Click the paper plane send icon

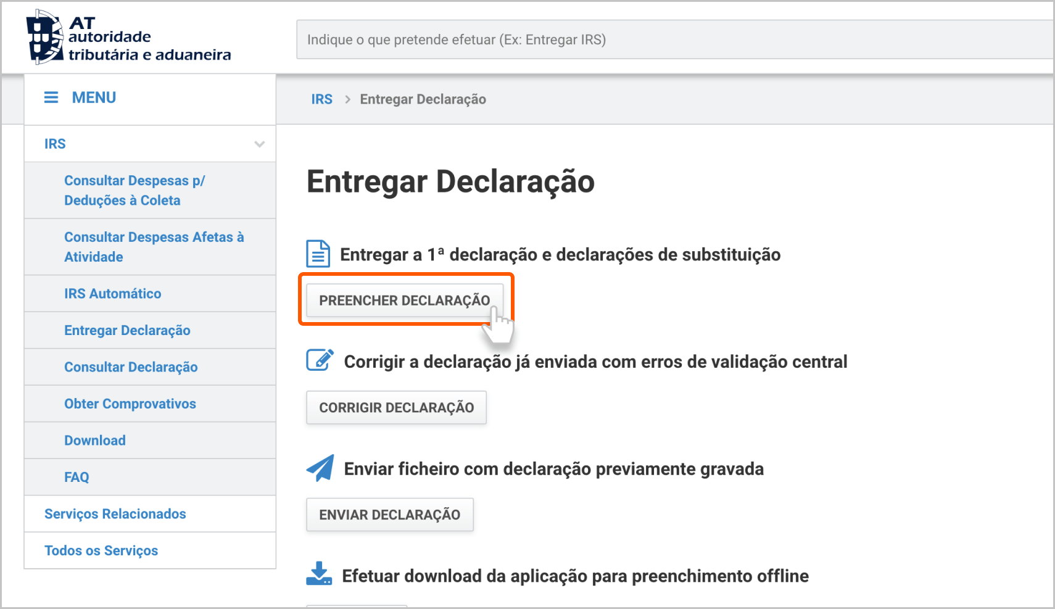(x=320, y=468)
